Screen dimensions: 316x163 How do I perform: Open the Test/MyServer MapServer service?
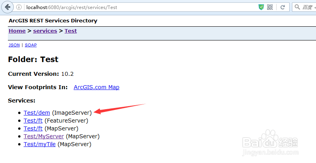[44, 136]
